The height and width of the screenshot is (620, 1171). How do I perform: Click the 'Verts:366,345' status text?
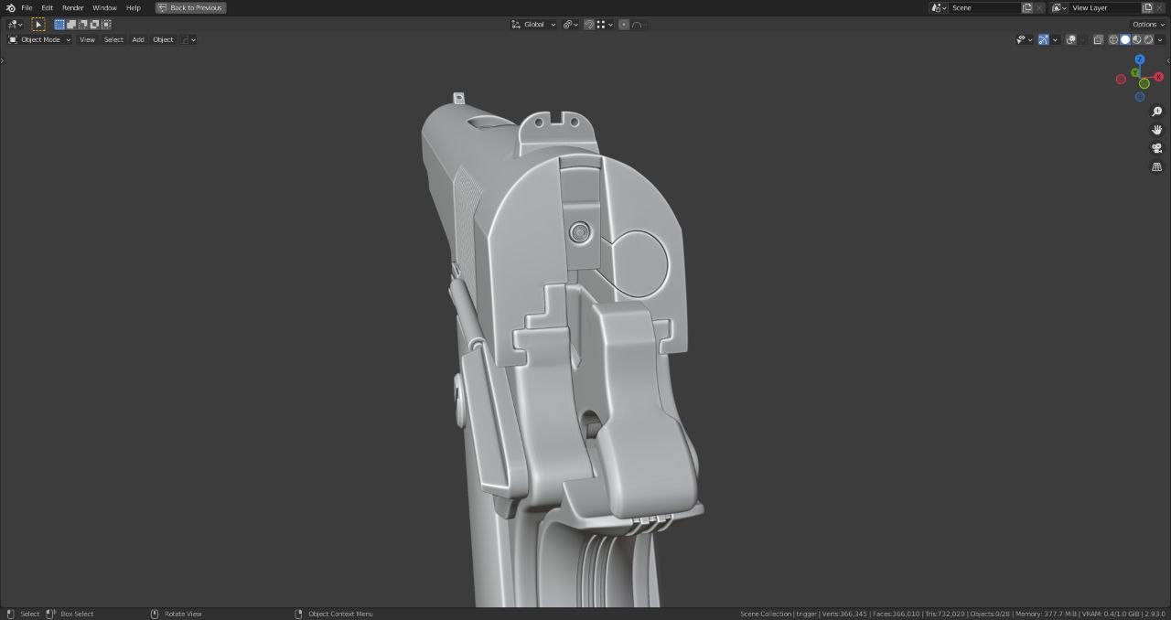(843, 614)
